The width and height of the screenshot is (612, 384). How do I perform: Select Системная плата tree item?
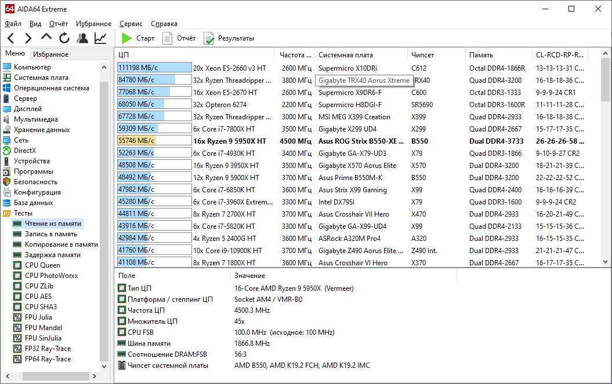(41, 78)
